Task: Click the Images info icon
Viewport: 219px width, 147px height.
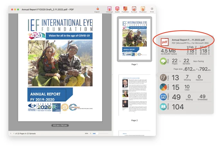Action: [x=163, y=97]
